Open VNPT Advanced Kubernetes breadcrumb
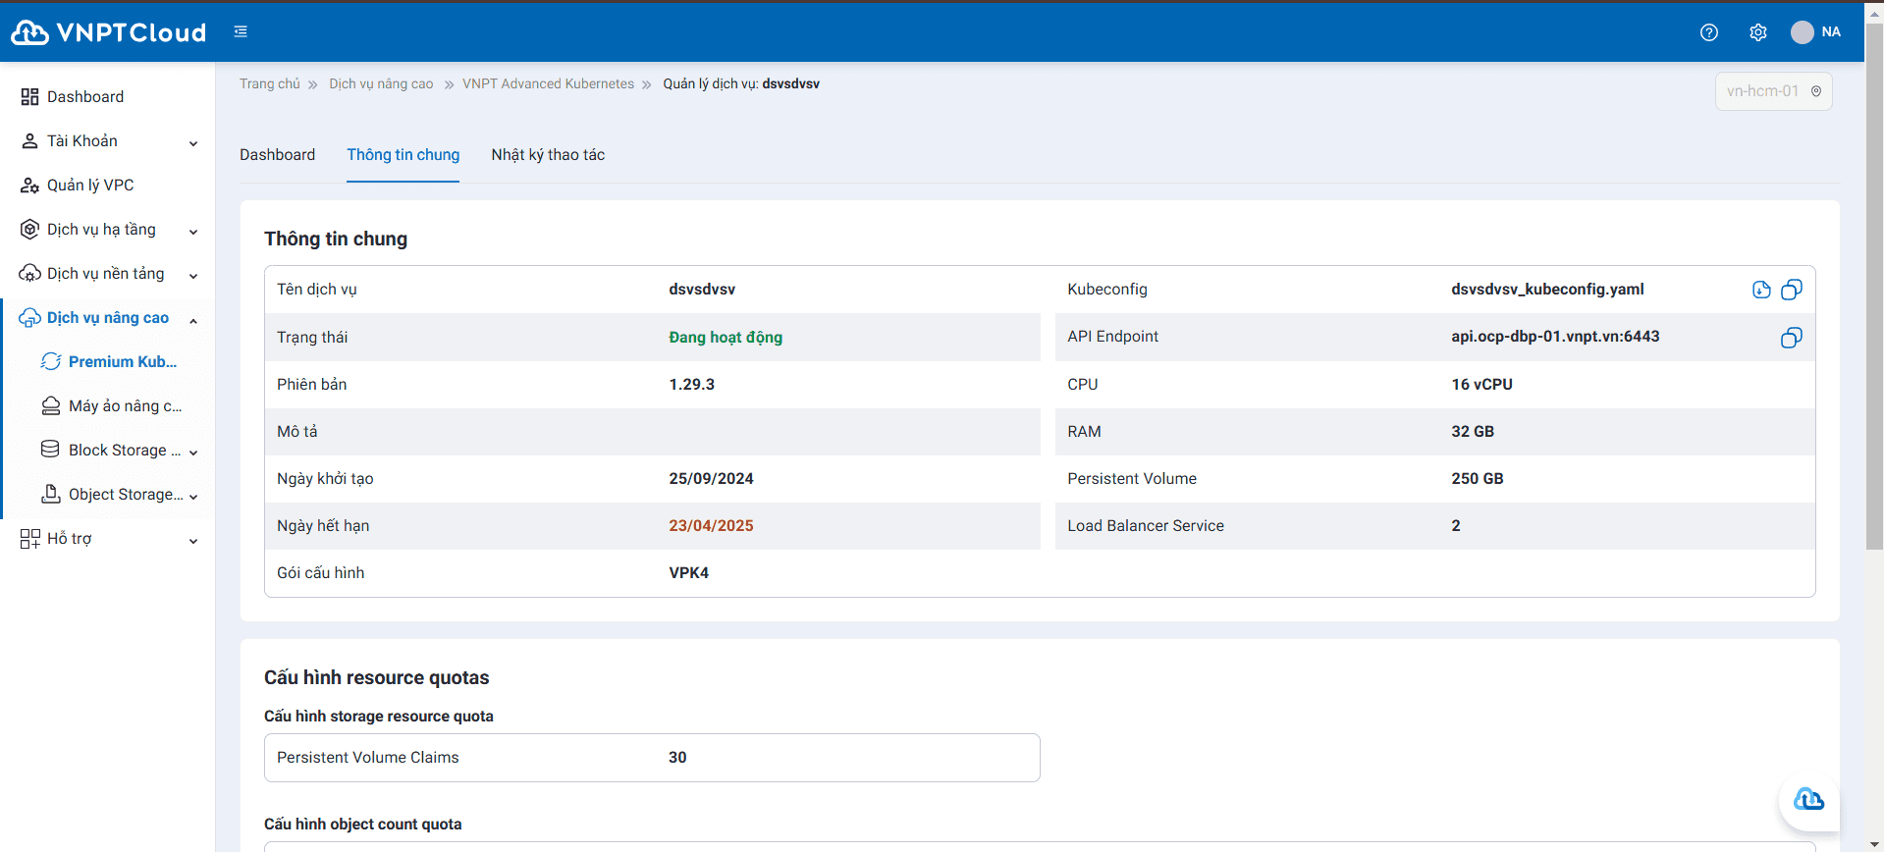This screenshot has width=1884, height=852. (x=548, y=84)
